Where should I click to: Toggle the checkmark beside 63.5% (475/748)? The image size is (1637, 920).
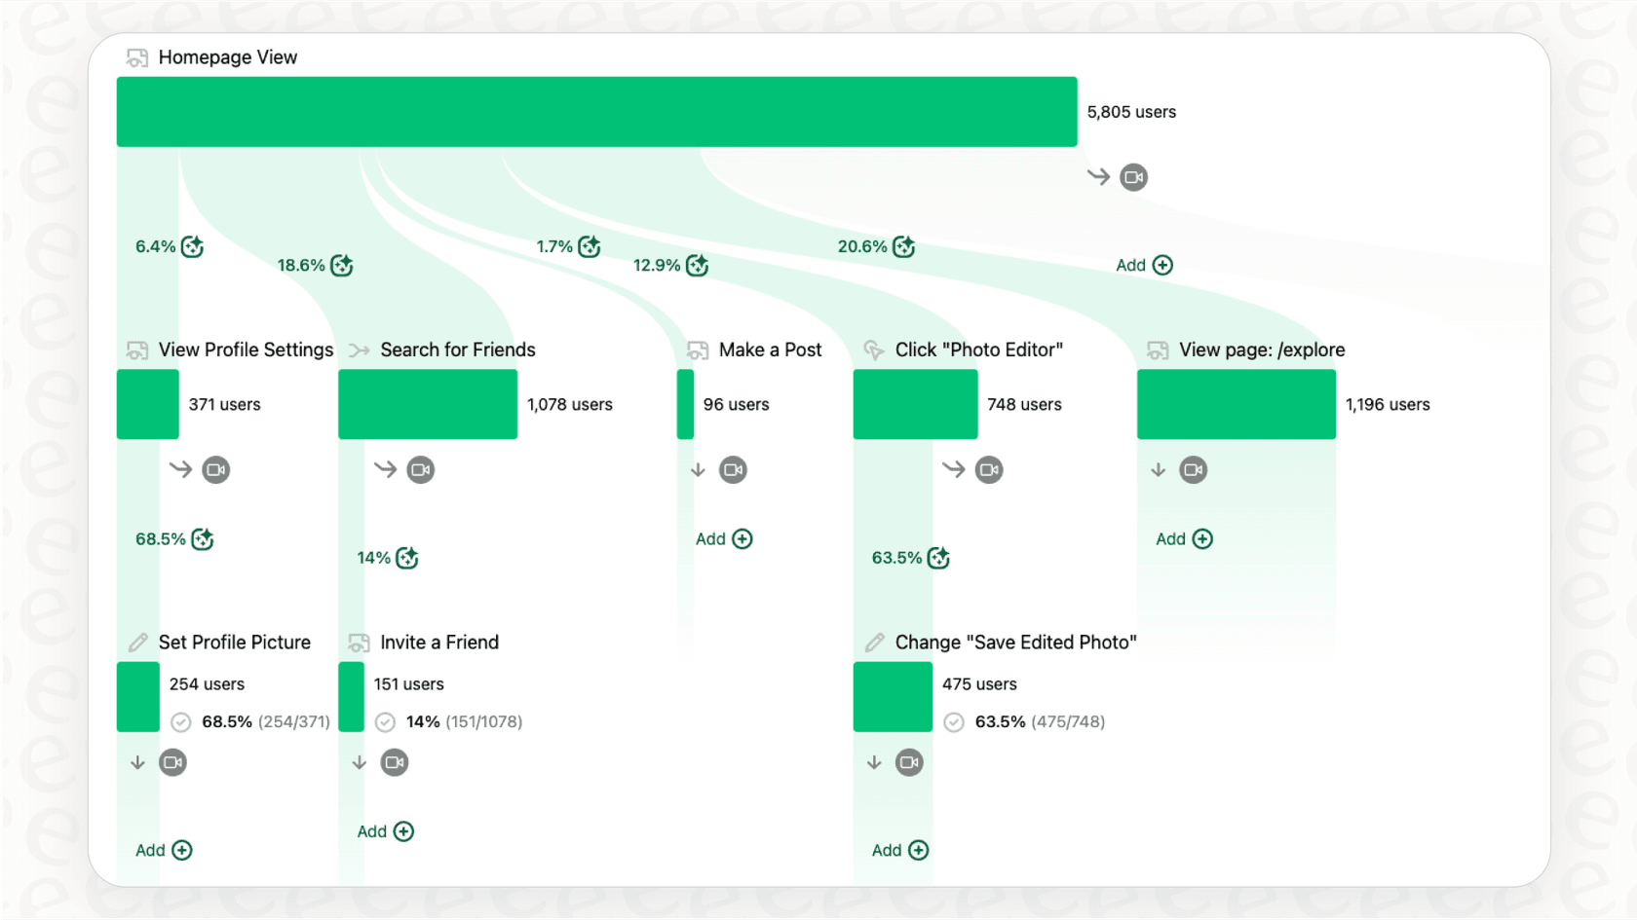953,721
